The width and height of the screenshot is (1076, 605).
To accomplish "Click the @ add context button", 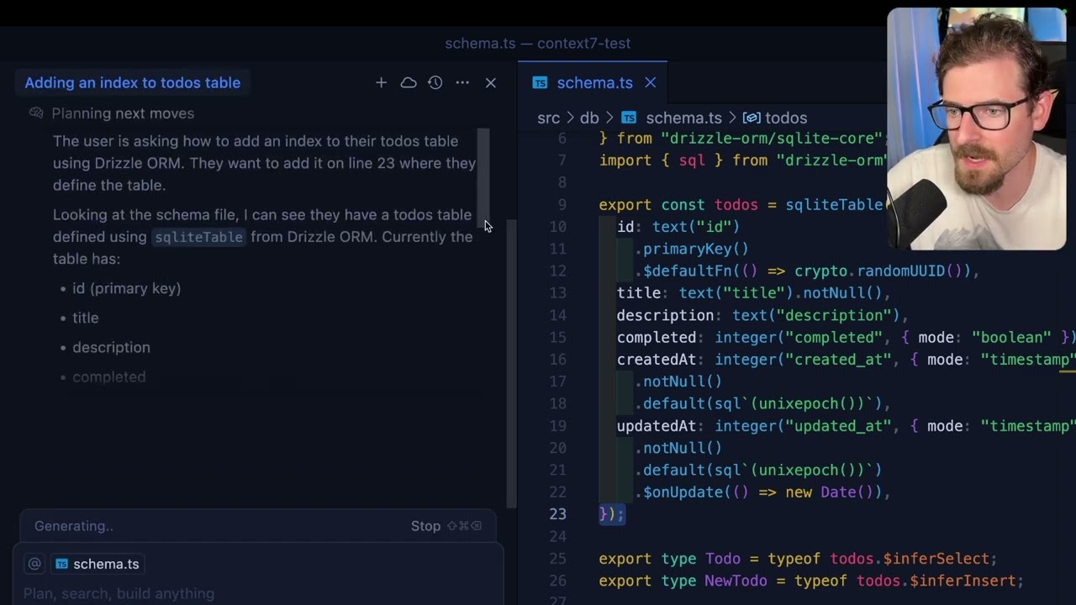I will [34, 564].
